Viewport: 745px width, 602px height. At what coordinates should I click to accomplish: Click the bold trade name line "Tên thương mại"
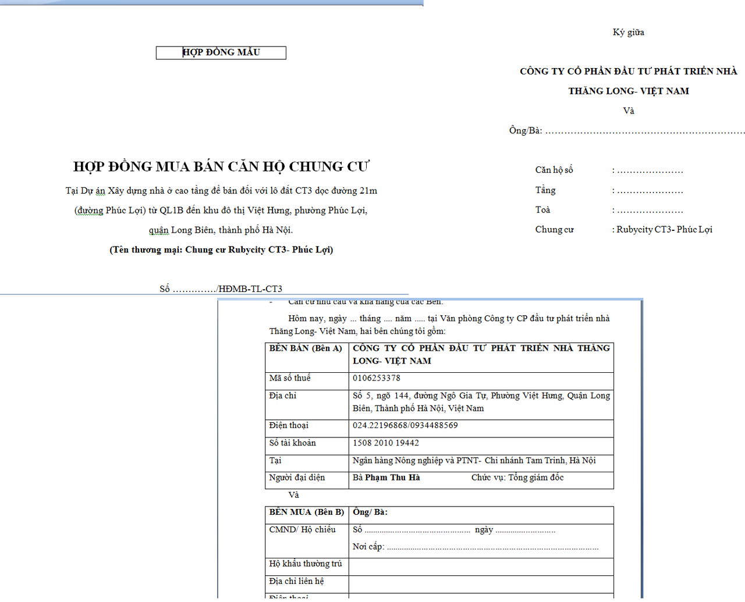coord(221,250)
